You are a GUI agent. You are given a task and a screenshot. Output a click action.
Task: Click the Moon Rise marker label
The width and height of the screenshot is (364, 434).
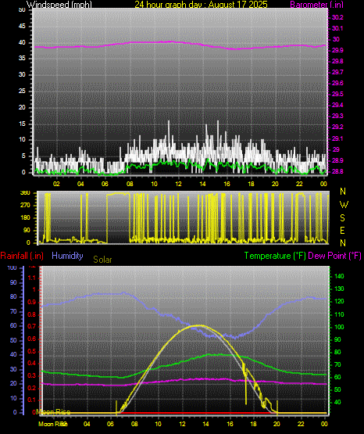pyautogui.click(x=53, y=412)
